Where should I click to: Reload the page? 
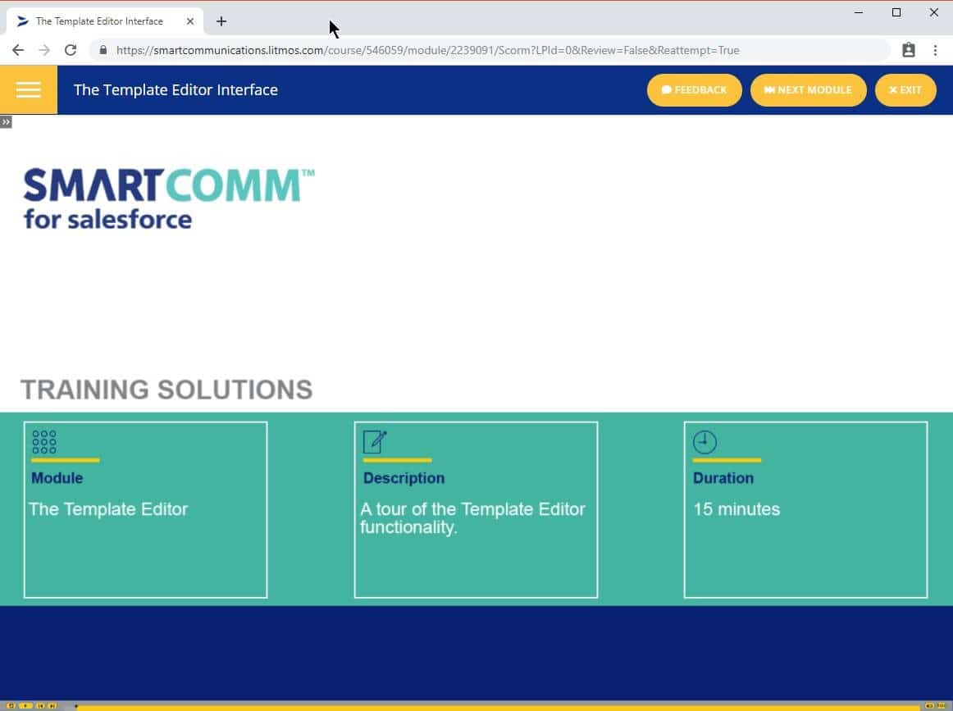[x=71, y=51]
